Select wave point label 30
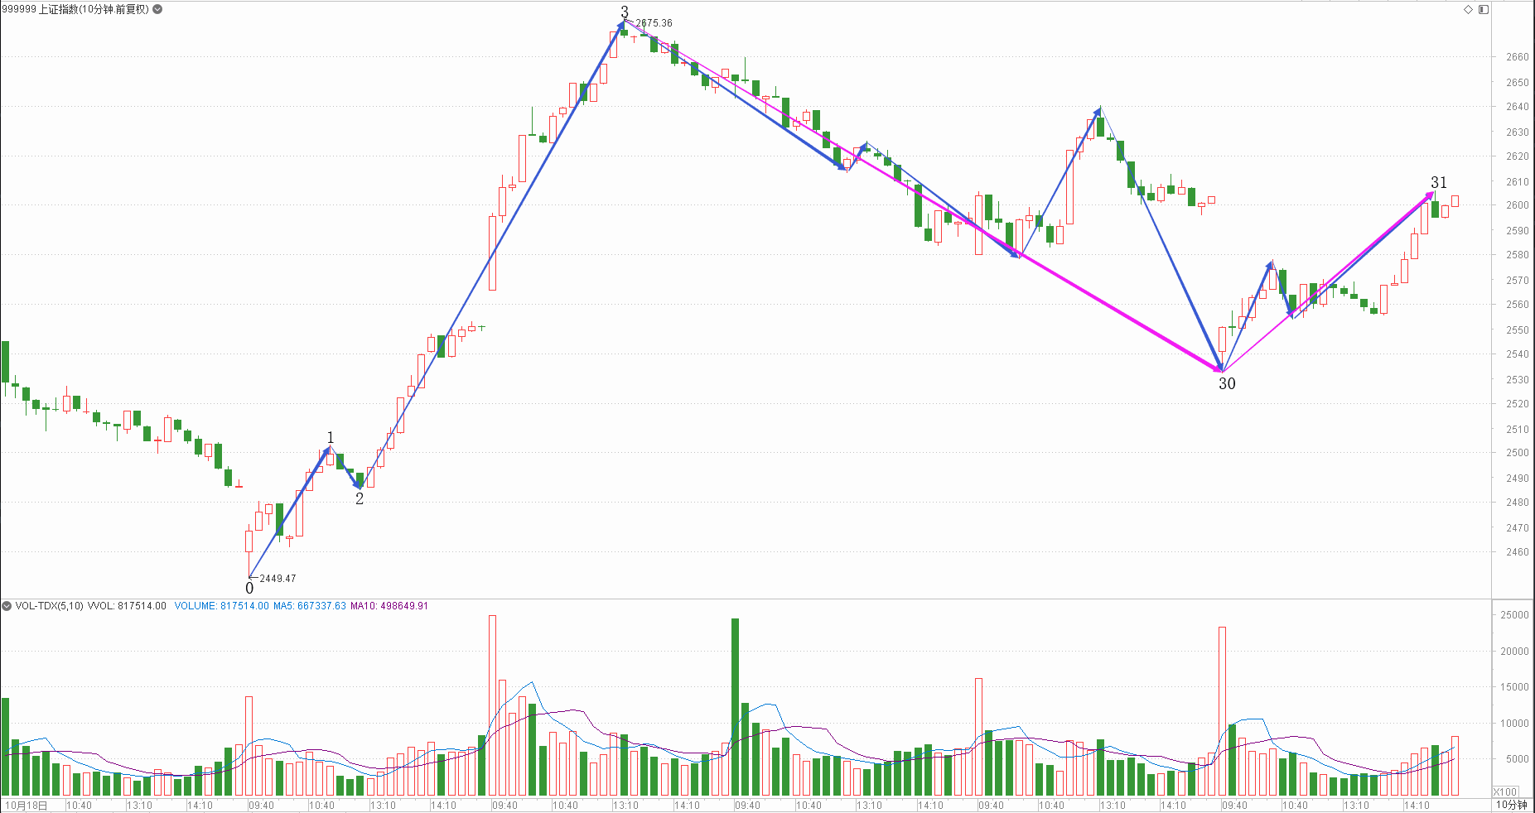Viewport: 1535px width, 813px height. (1227, 383)
